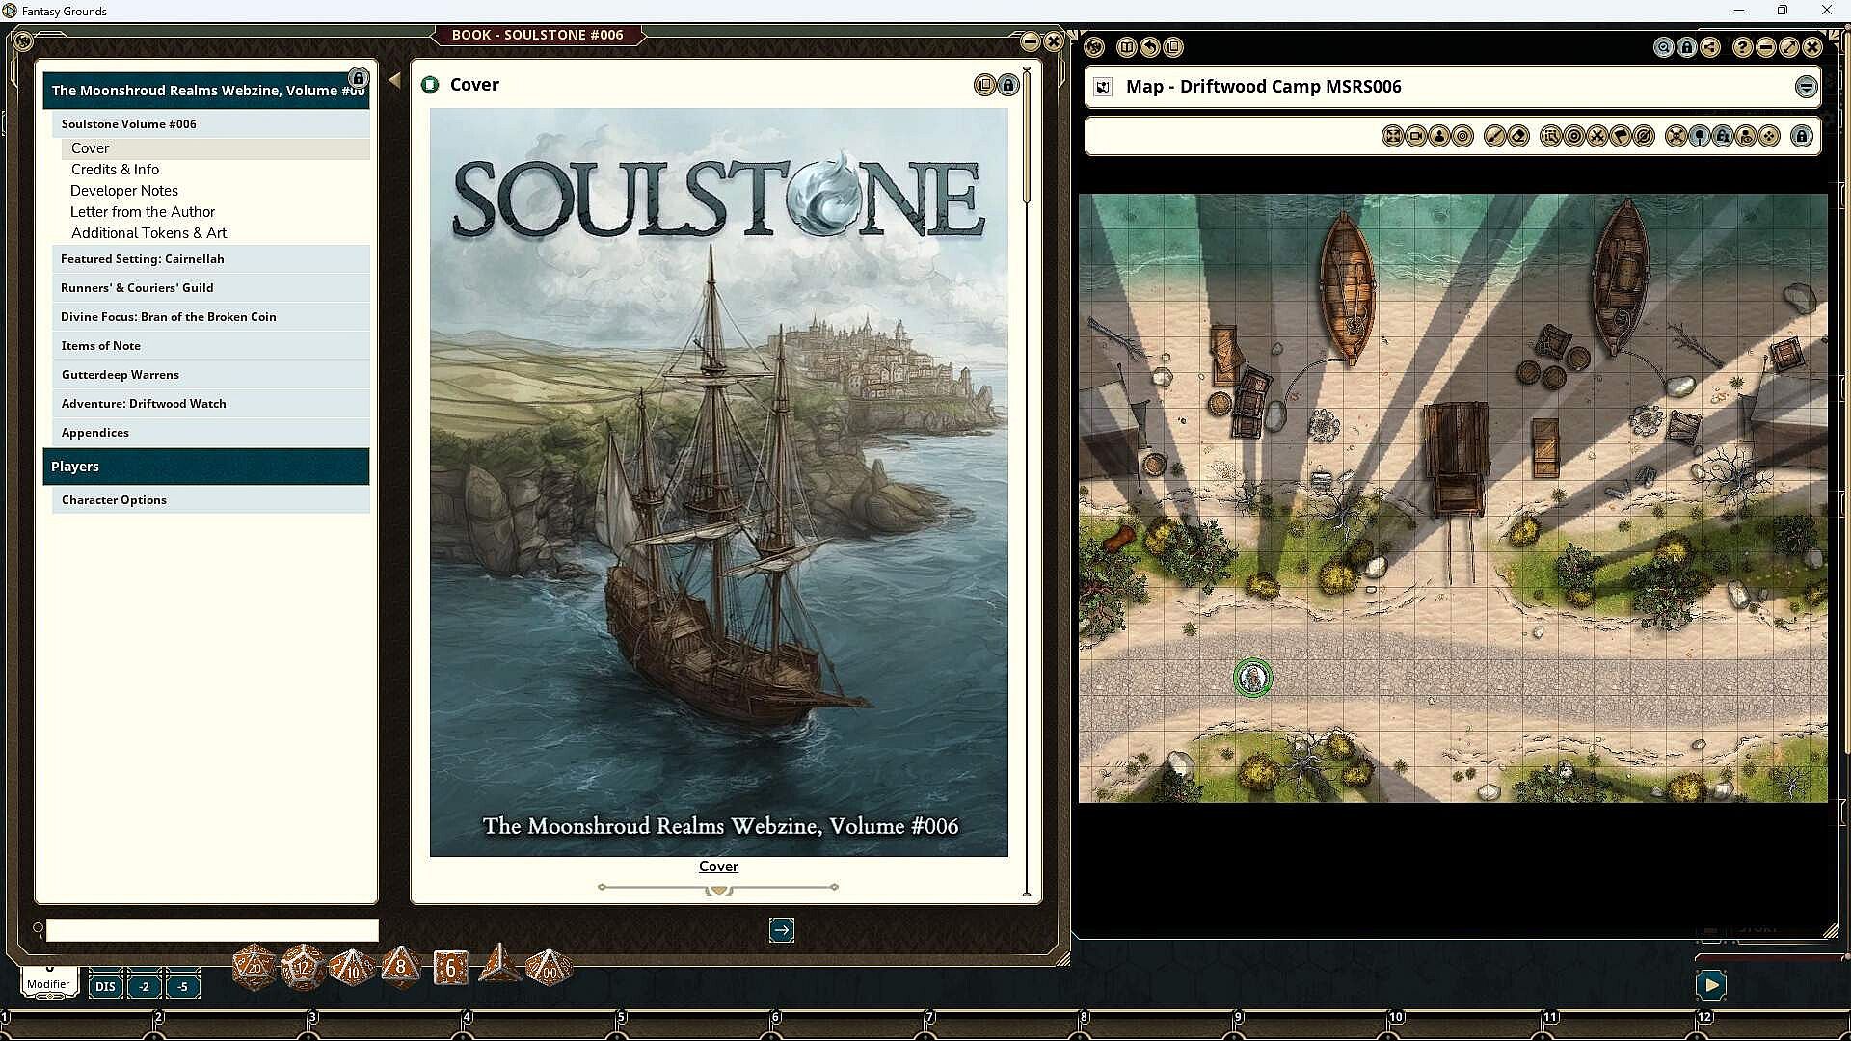Click the copy icon in Cover page header
The height and width of the screenshot is (1041, 1851).
(984, 85)
